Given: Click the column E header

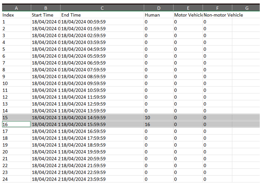Looking at the screenshot, I should pos(188,8).
